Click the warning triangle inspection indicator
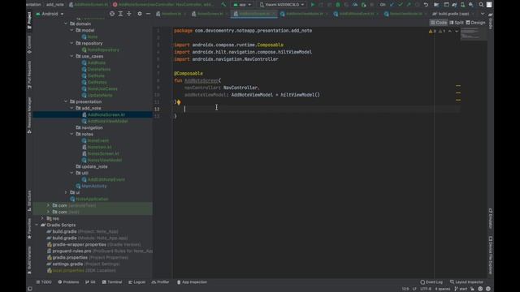The image size is (520, 292). 432,31
